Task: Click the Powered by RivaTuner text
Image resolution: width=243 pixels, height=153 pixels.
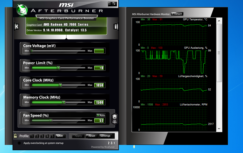Action: 103,147
